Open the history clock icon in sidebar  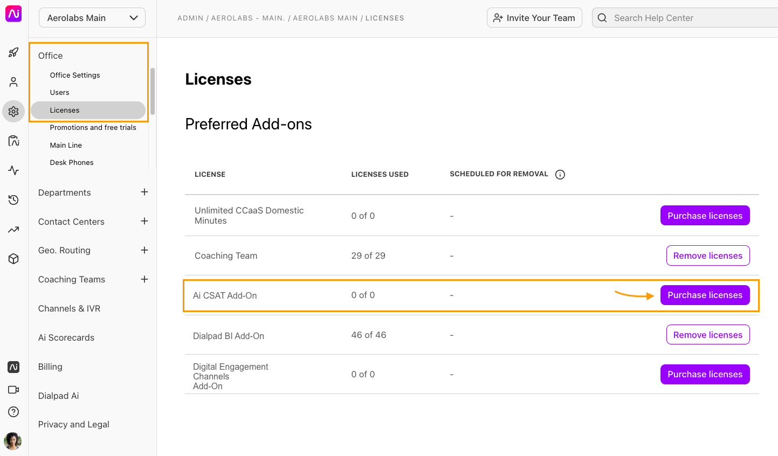13,200
